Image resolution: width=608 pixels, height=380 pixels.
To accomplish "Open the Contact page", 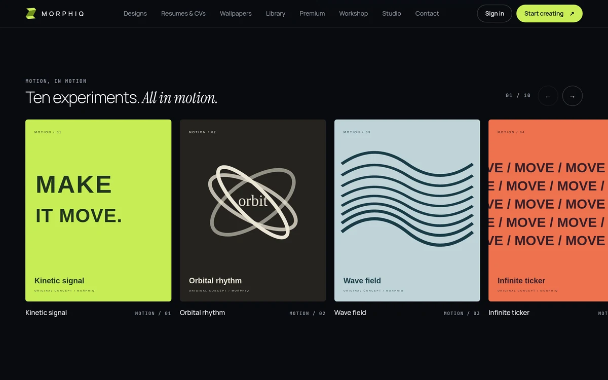I will coord(427,14).
